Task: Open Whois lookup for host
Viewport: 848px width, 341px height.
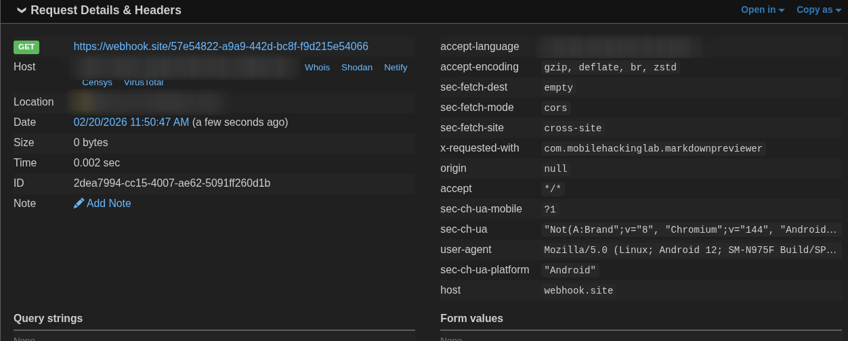Action: pyautogui.click(x=317, y=67)
